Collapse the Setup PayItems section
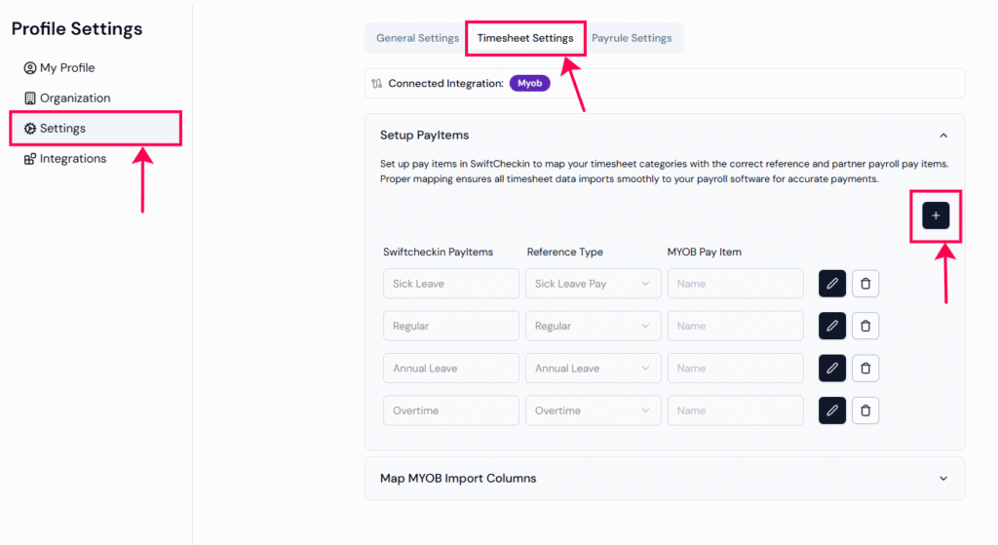The width and height of the screenshot is (998, 545). (x=942, y=136)
